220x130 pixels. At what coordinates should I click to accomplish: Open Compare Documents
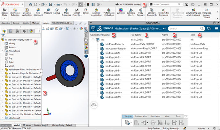coord(152,12)
